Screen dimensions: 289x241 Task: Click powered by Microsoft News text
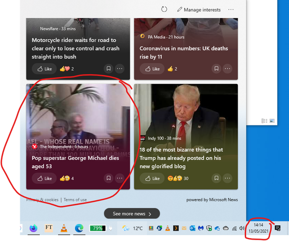click(x=212, y=200)
